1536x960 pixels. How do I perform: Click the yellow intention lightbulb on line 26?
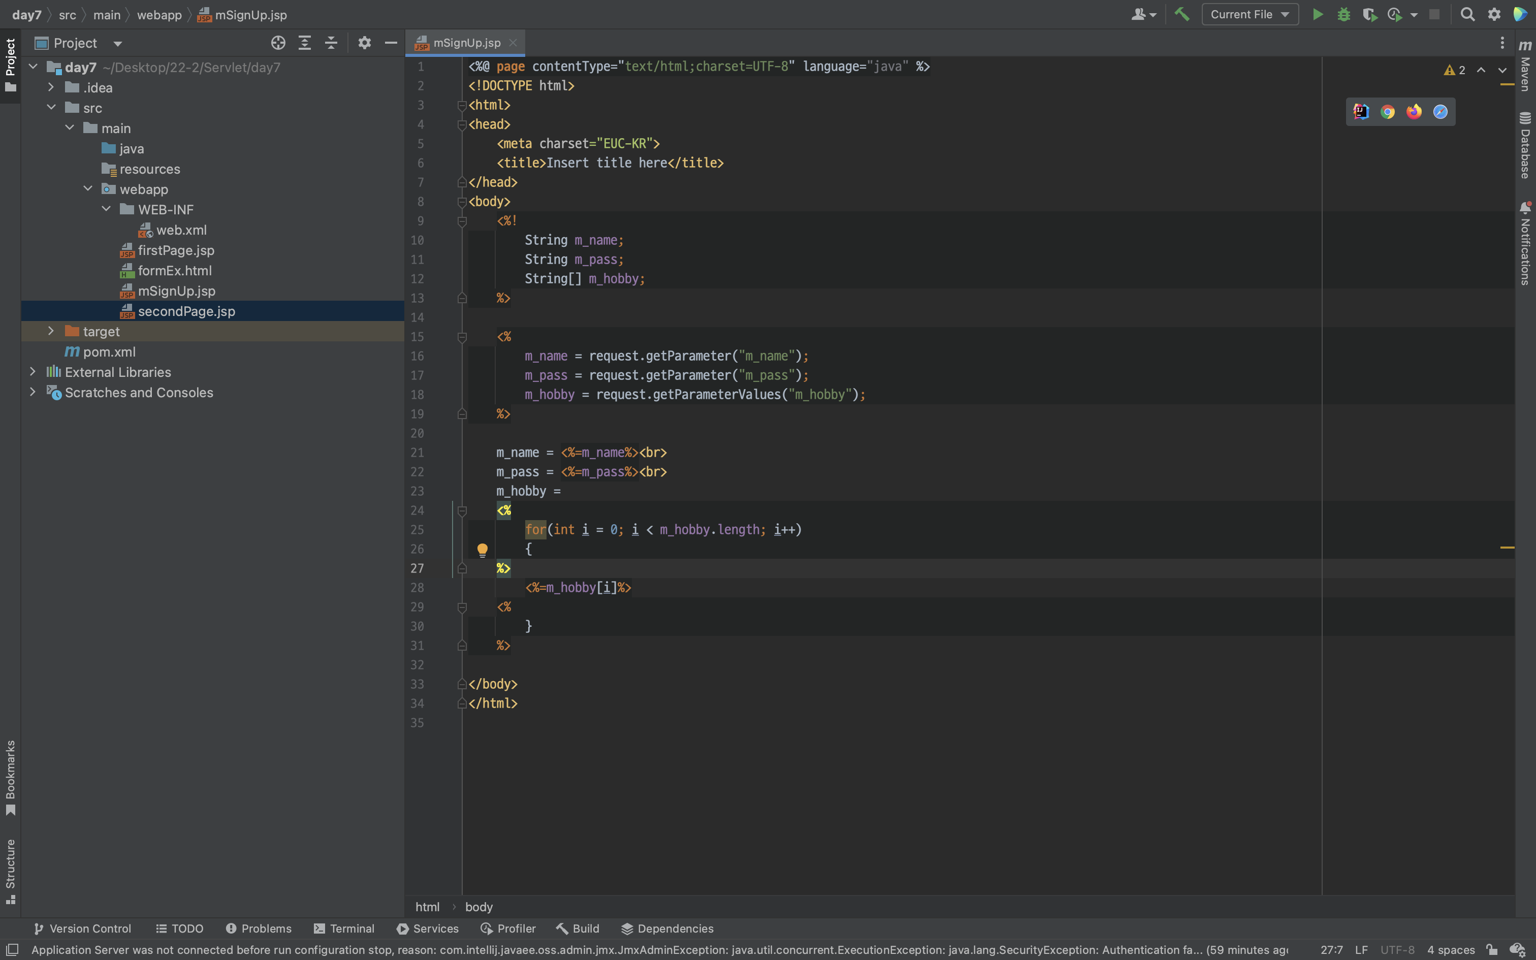coord(483,549)
